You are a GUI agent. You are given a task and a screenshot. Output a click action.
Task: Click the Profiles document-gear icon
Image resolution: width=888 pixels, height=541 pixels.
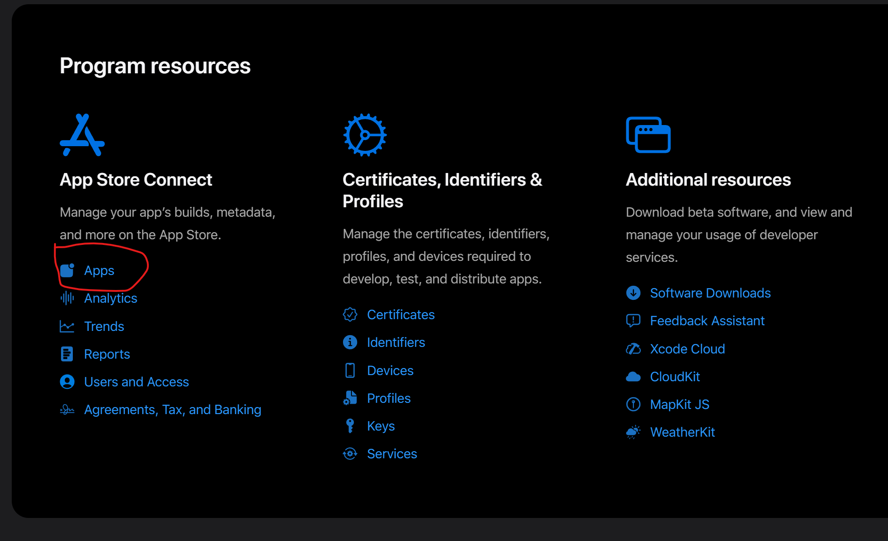[x=350, y=398]
